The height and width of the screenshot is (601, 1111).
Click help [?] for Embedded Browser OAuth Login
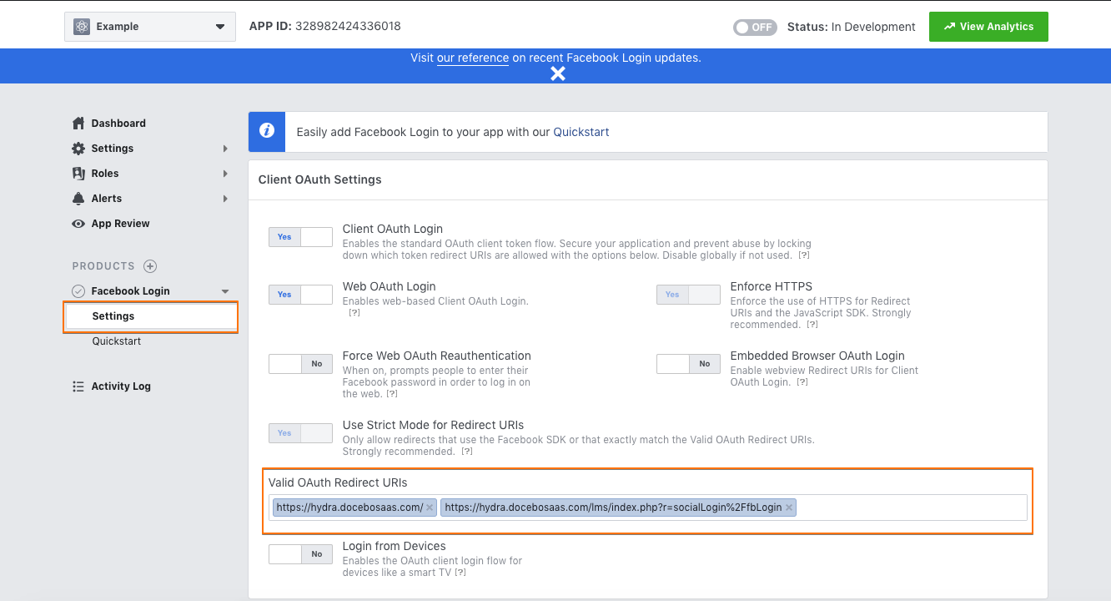pyautogui.click(x=802, y=382)
